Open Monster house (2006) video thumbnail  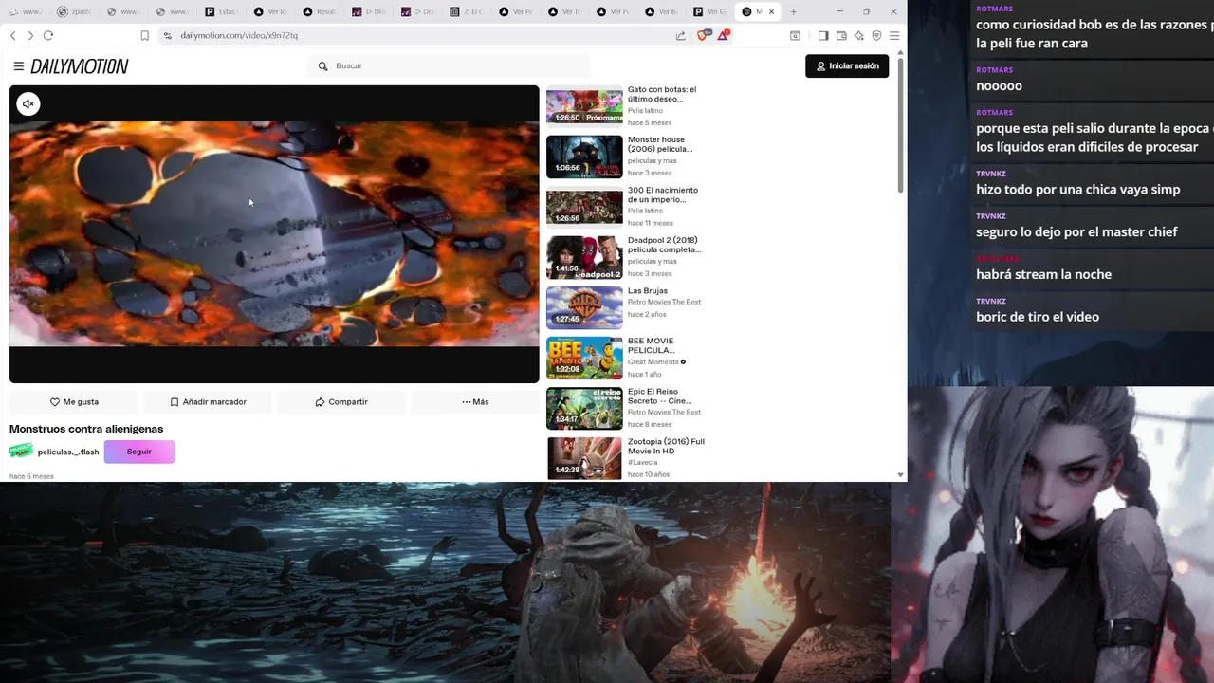point(584,157)
